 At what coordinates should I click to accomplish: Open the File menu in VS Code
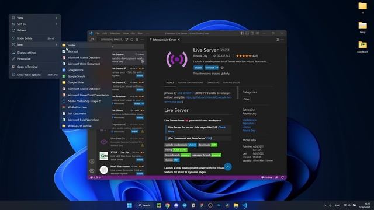[x=98, y=33]
